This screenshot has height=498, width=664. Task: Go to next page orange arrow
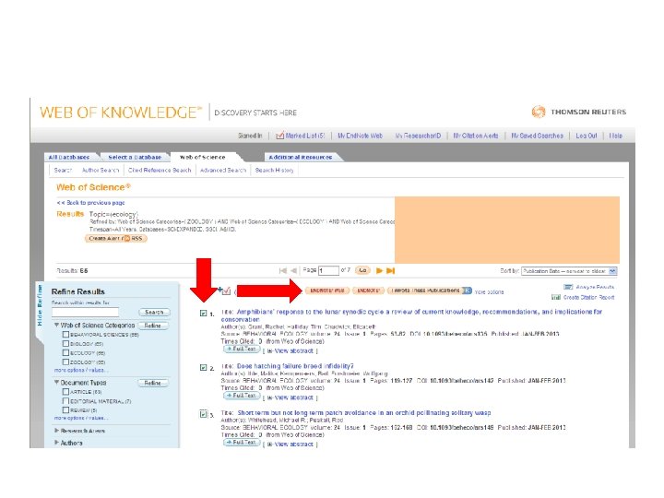(x=379, y=270)
